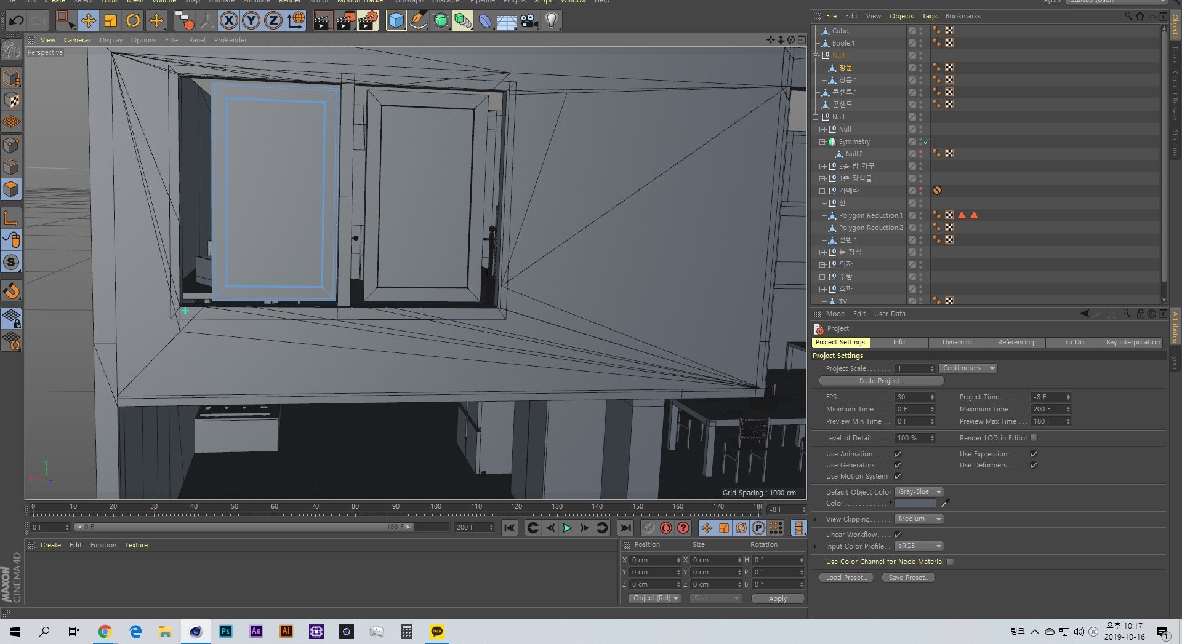Viewport: 1182px width, 644px height.
Task: Toggle Use Generators checkbox
Action: 898,465
